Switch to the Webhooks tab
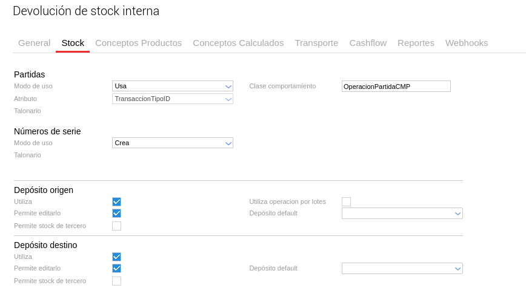Screen dimensions: 526x288 467,43
